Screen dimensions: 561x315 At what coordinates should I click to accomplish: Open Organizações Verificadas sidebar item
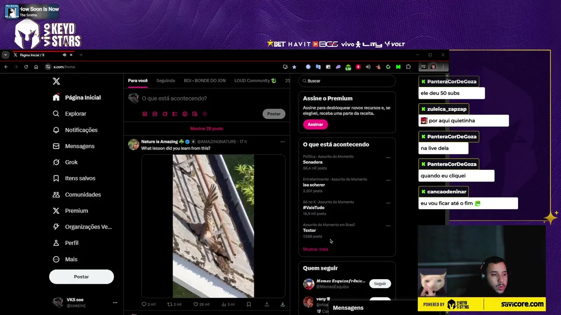[82, 227]
